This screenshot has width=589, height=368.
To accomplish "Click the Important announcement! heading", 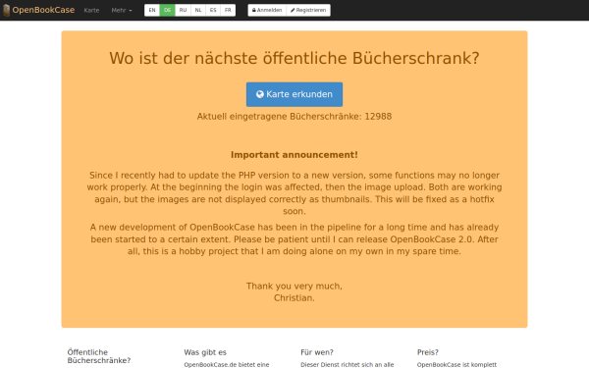I will coord(294,155).
